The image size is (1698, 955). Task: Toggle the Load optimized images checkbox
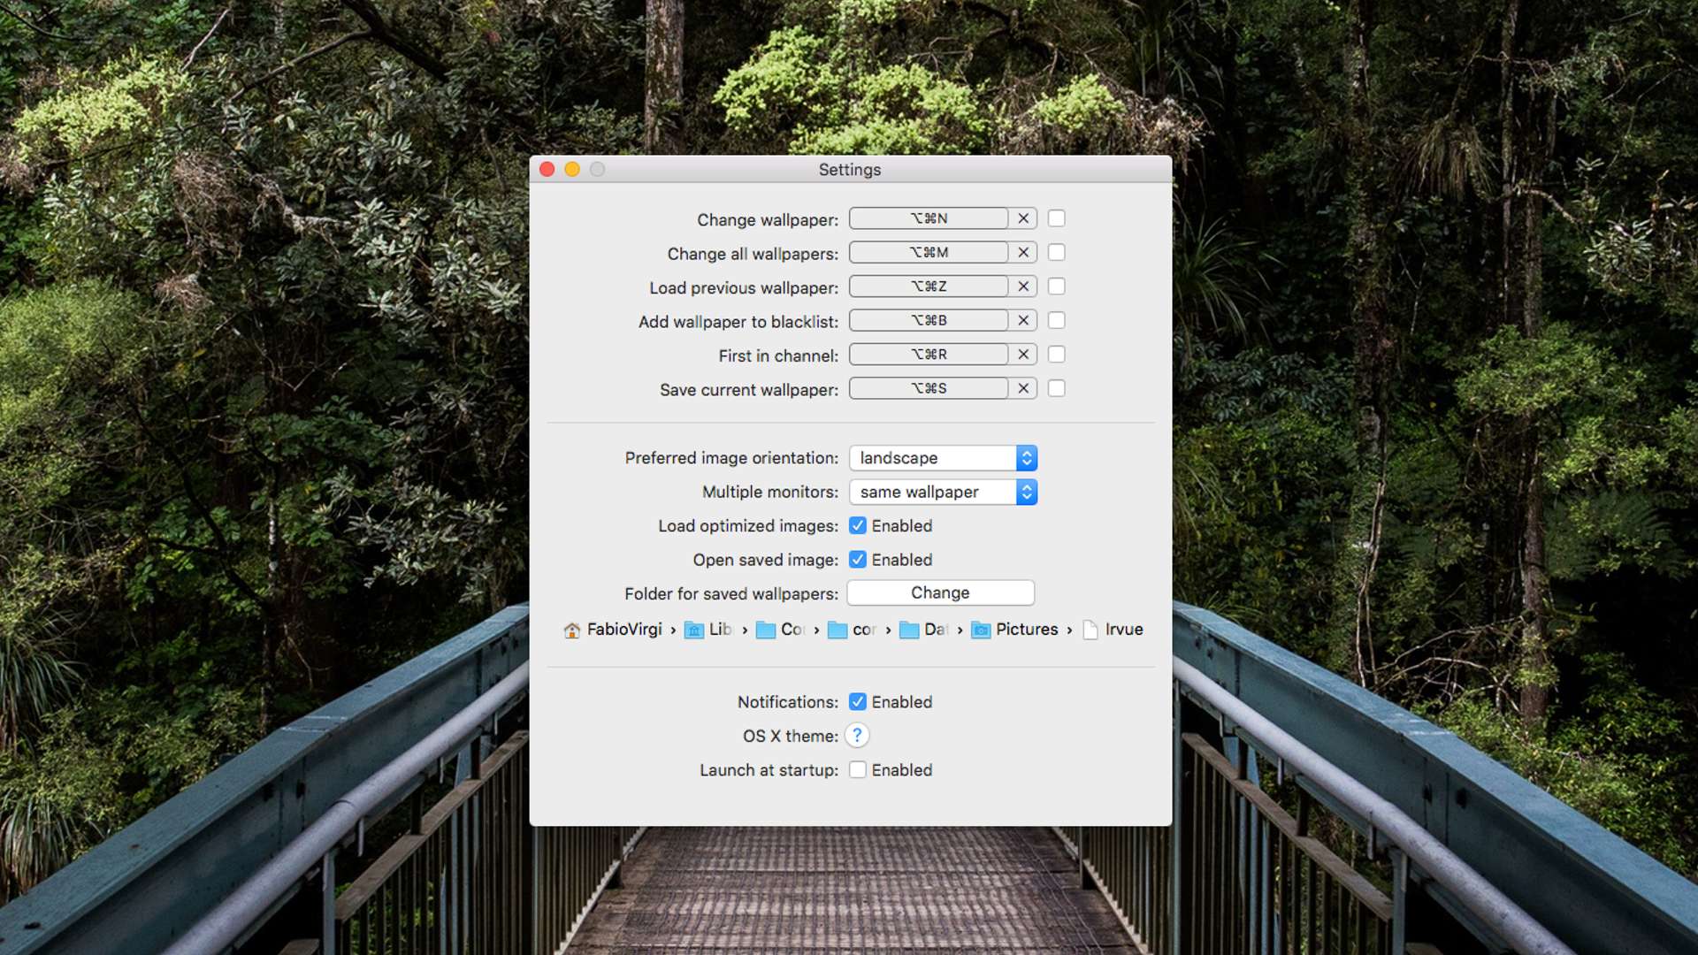pyautogui.click(x=857, y=524)
